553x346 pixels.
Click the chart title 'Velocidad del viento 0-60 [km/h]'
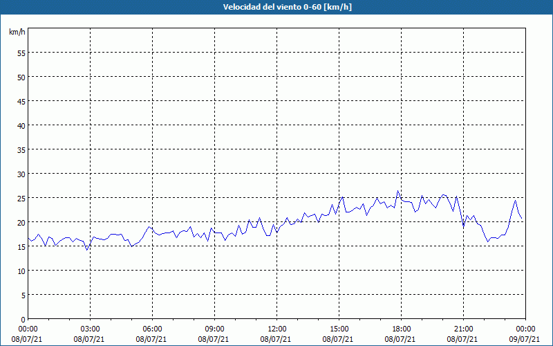276,7
